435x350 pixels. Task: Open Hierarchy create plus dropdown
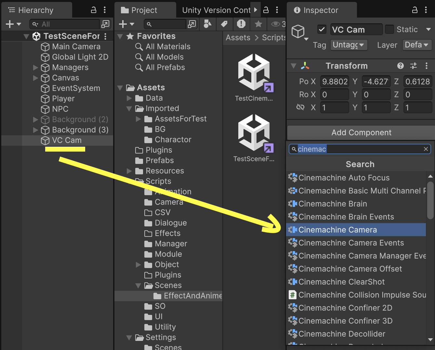click(x=13, y=24)
